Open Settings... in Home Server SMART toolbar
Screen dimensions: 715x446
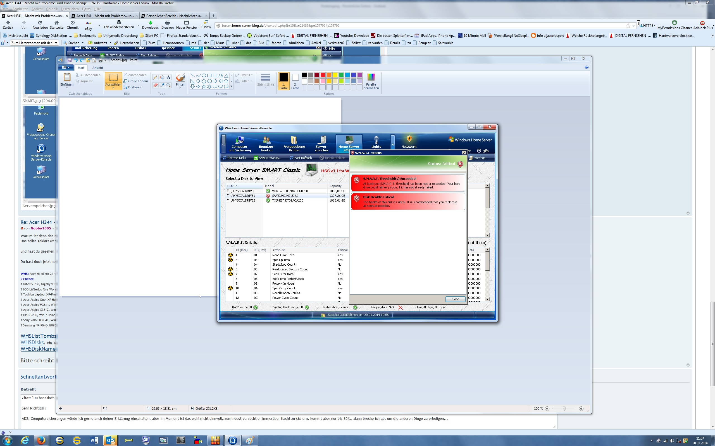479,158
